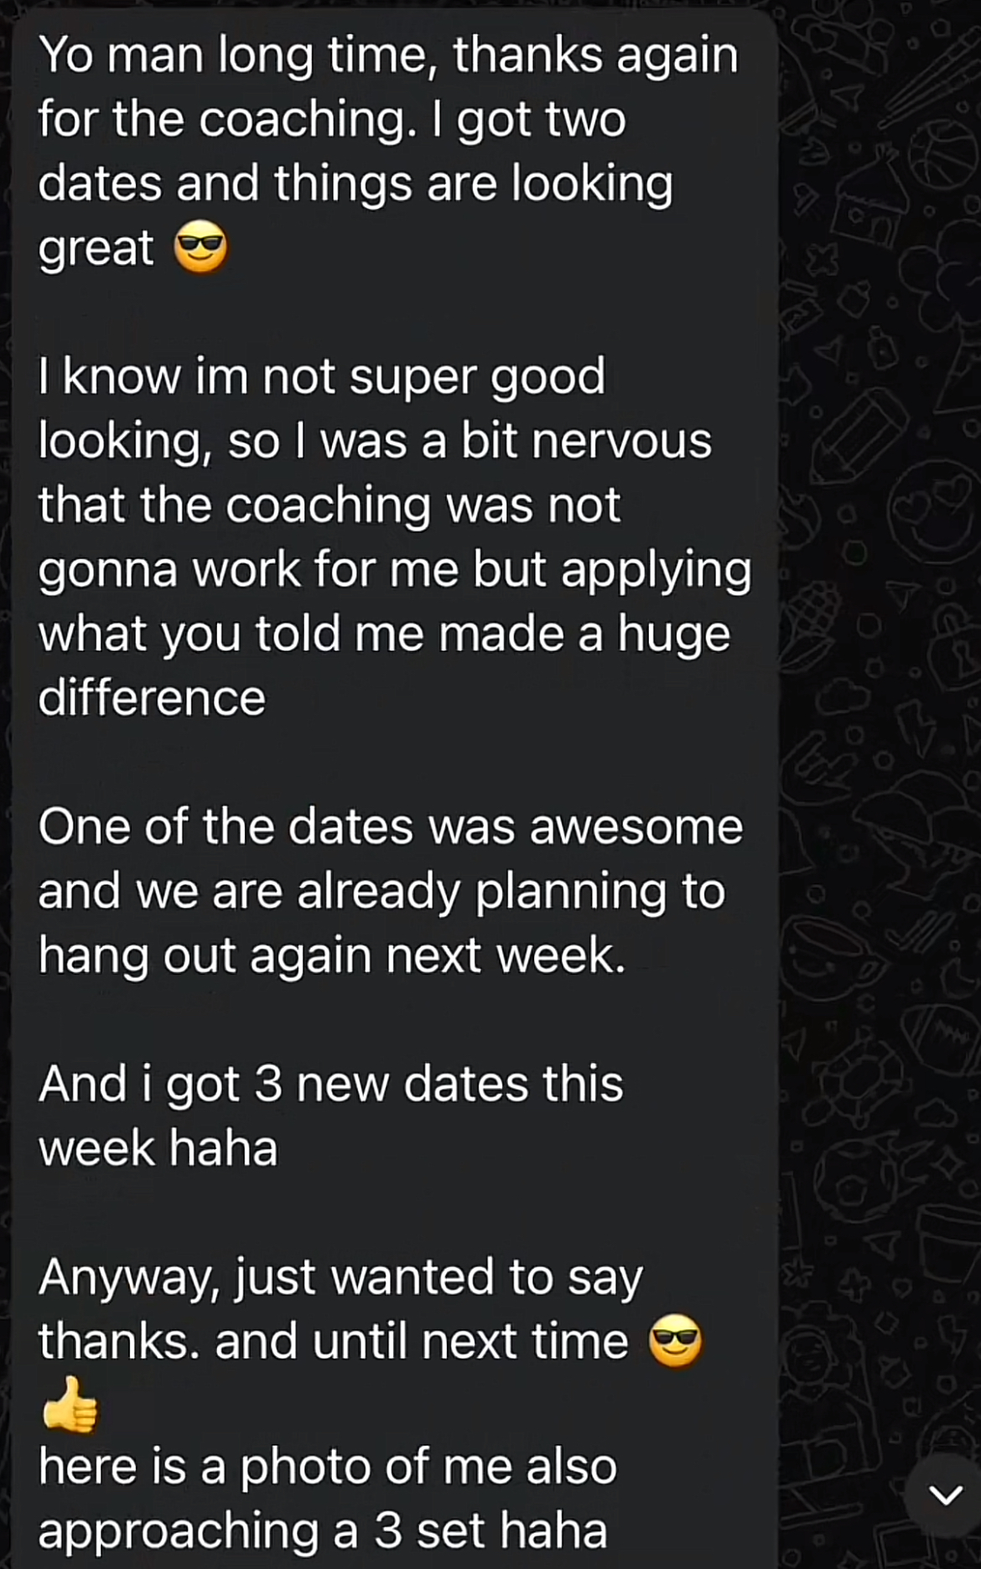The image size is (981, 1569).
Task: Click the sunglasses emoji after "great"
Action: coord(200,249)
